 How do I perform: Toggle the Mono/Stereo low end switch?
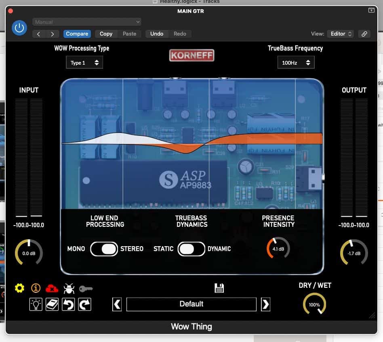click(104, 249)
